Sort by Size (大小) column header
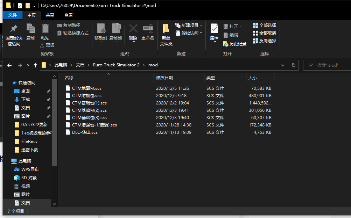 253,78
